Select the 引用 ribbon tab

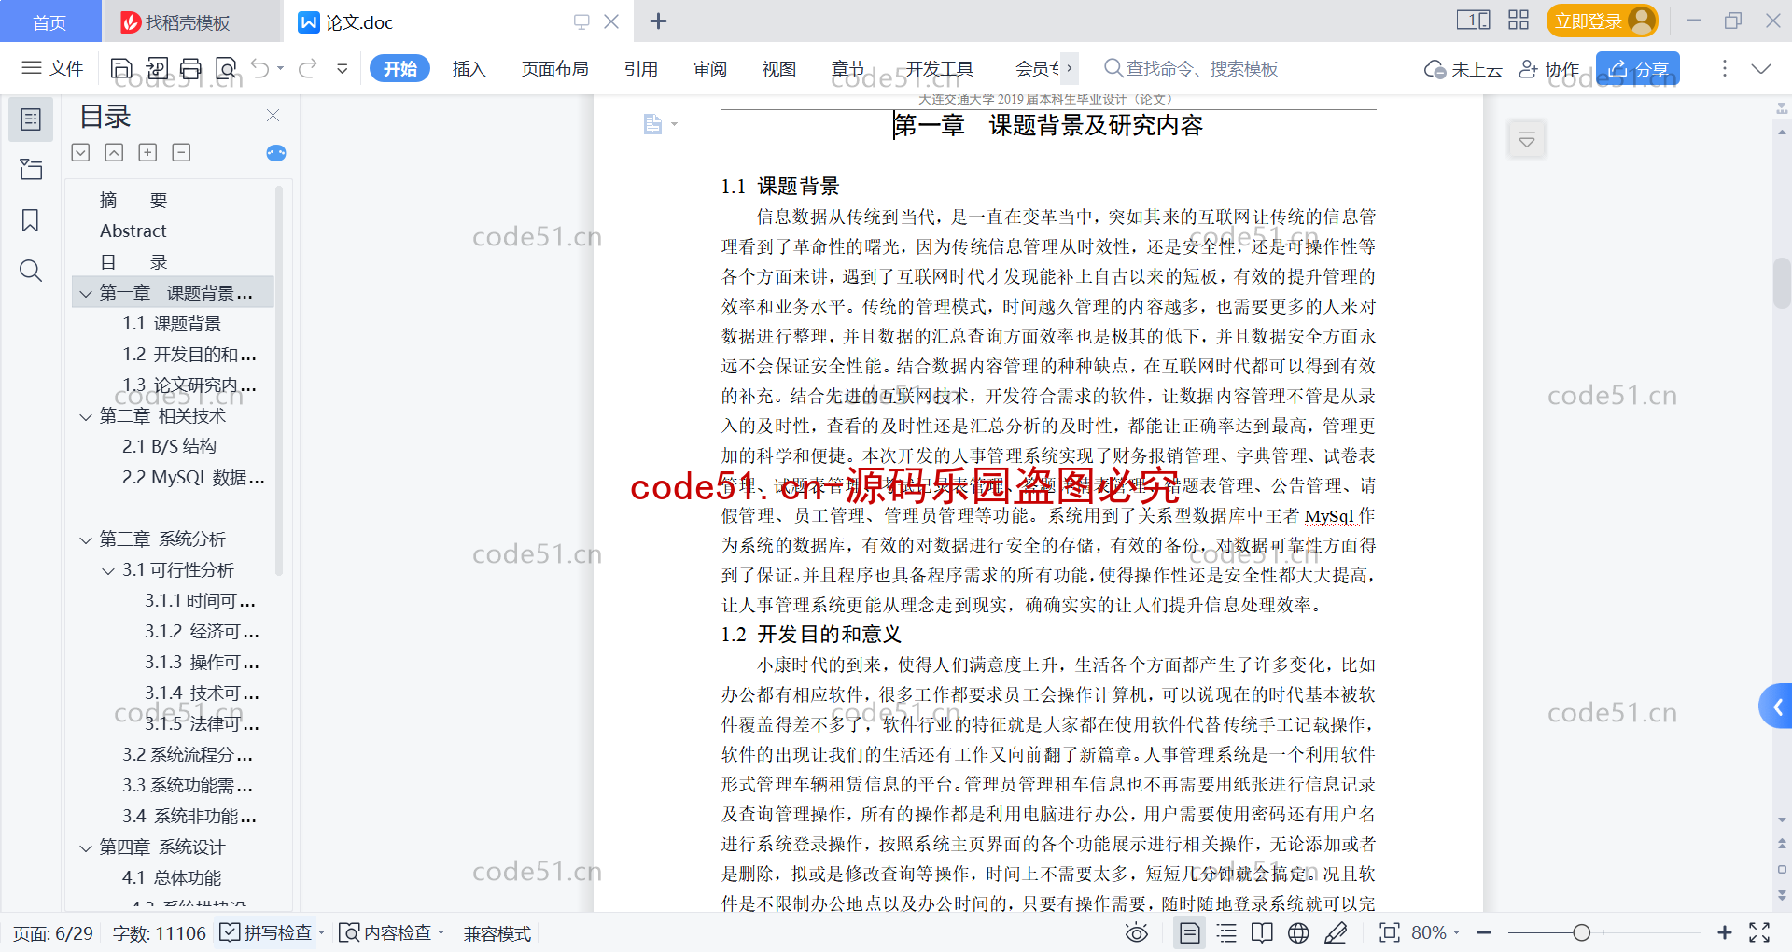coord(641,68)
